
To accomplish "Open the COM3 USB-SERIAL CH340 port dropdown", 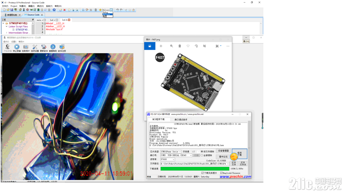I will (x=191, y=155).
